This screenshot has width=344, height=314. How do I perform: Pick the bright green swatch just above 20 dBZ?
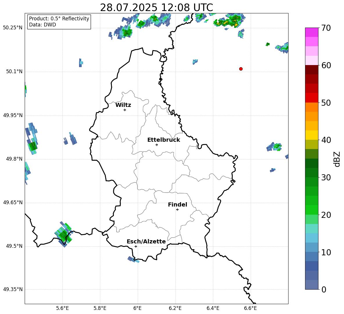pos(311,210)
